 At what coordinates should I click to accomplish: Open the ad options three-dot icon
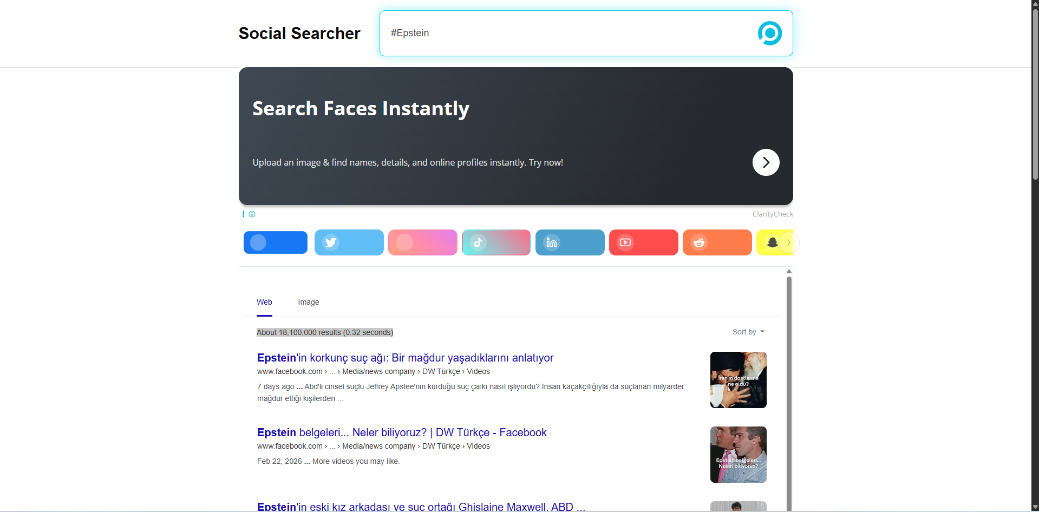pyautogui.click(x=243, y=214)
